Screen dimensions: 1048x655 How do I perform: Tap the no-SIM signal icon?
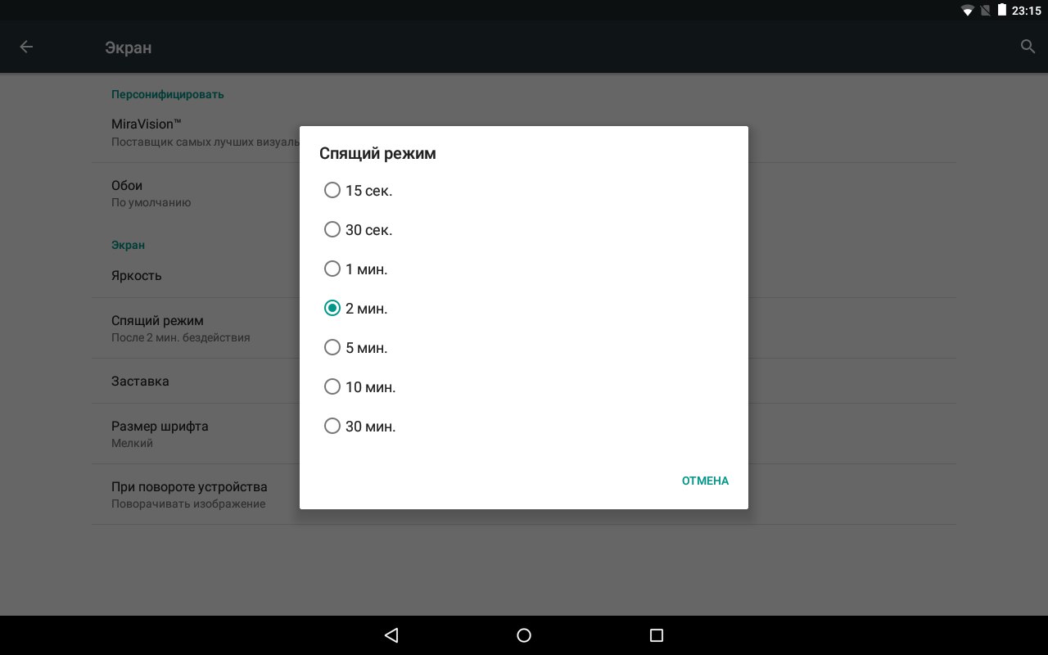pyautogui.click(x=985, y=11)
